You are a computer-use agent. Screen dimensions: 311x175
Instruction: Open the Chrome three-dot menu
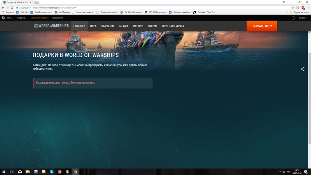(x=308, y=7)
